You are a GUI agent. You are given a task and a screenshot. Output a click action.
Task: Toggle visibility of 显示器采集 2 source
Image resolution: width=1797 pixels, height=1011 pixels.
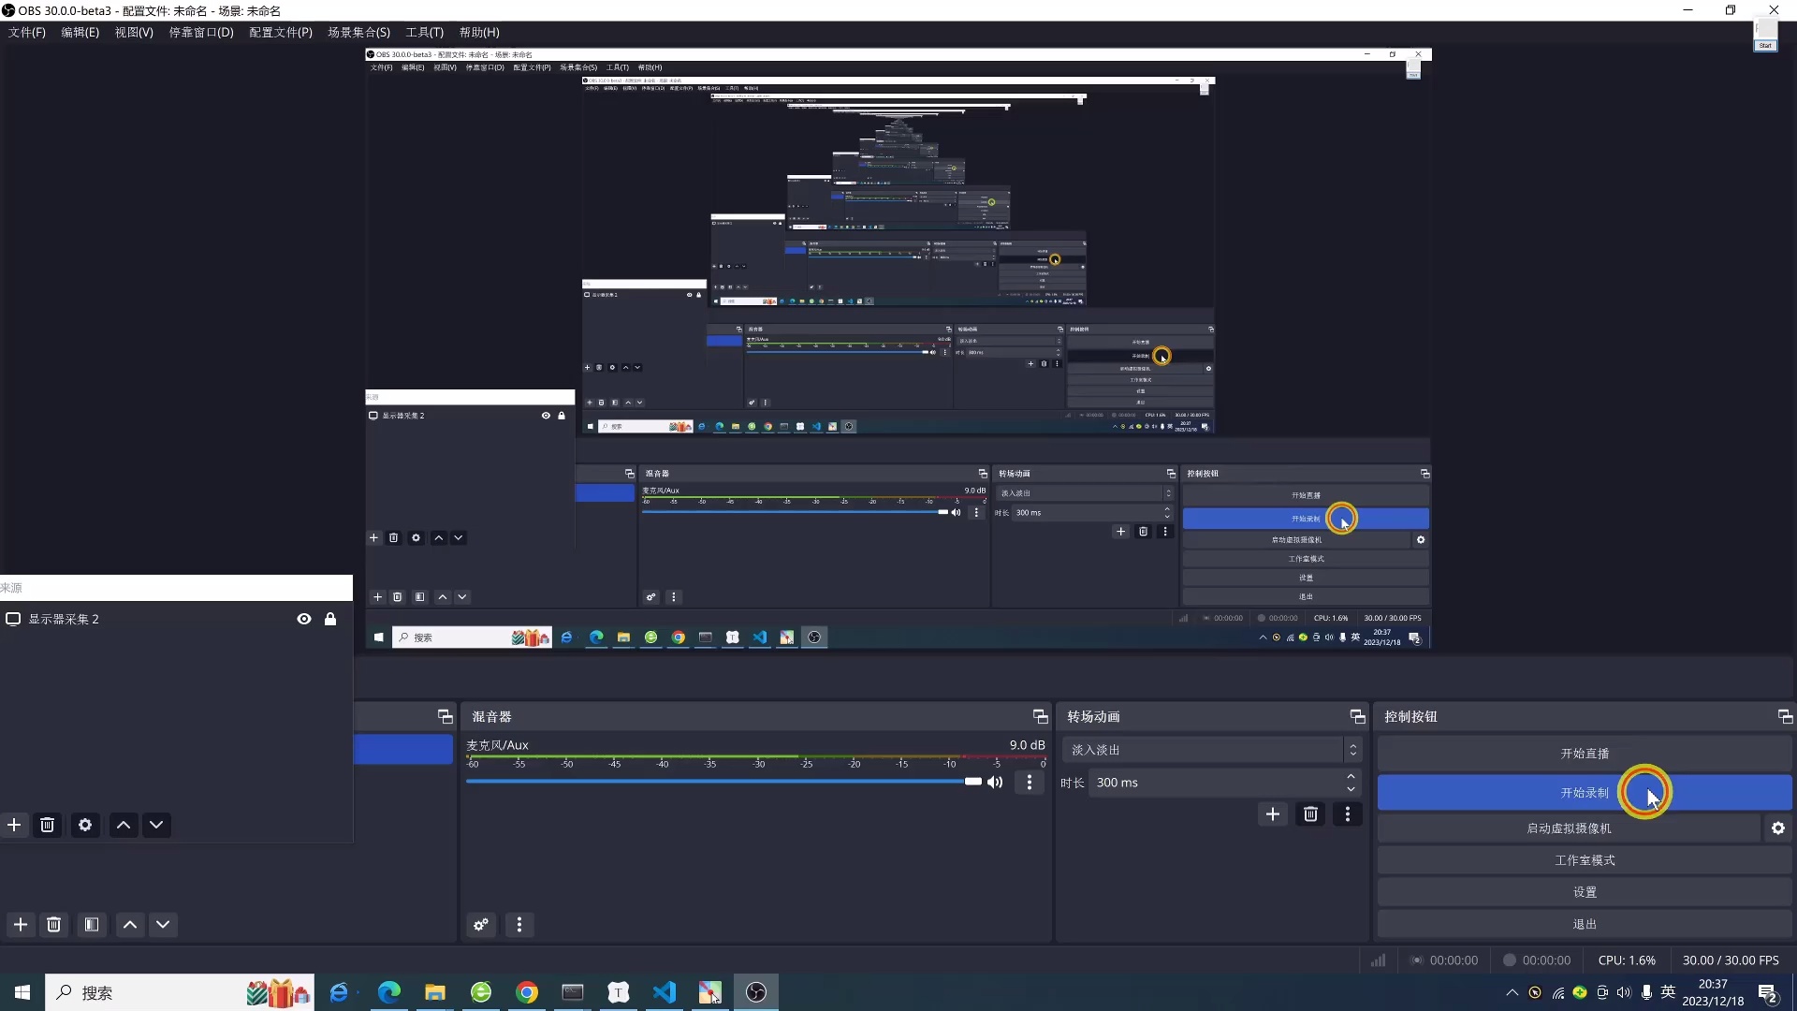point(304,619)
